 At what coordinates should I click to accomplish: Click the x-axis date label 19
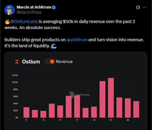(94, 120)
